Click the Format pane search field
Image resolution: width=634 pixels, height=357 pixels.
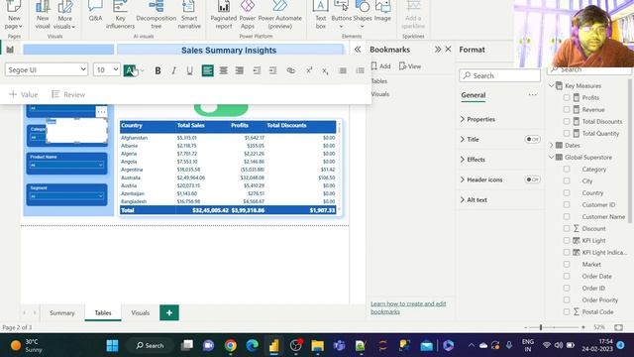[499, 75]
